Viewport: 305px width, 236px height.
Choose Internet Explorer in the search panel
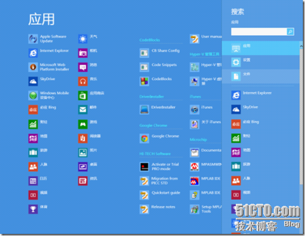tap(252, 95)
